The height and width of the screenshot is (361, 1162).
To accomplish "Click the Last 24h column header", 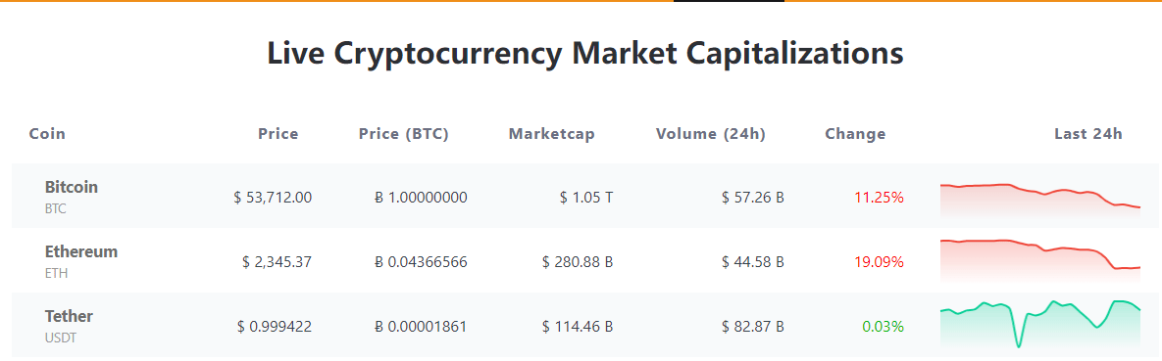I will click(1088, 134).
